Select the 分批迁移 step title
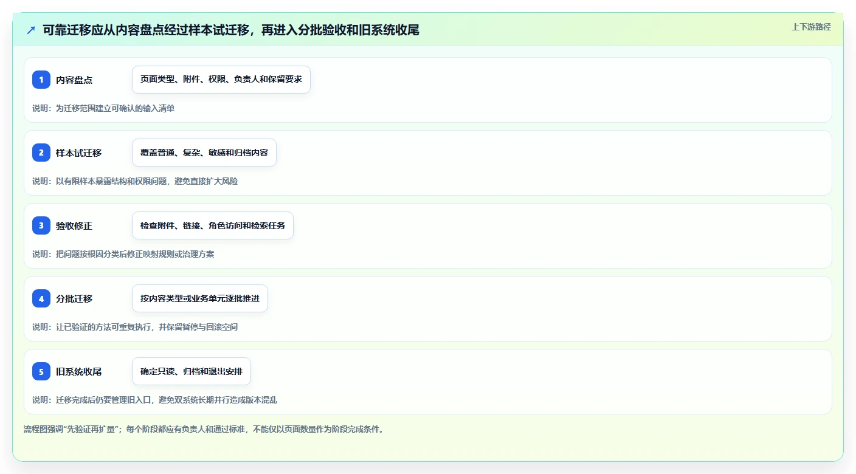The width and height of the screenshot is (856, 474). (x=74, y=298)
